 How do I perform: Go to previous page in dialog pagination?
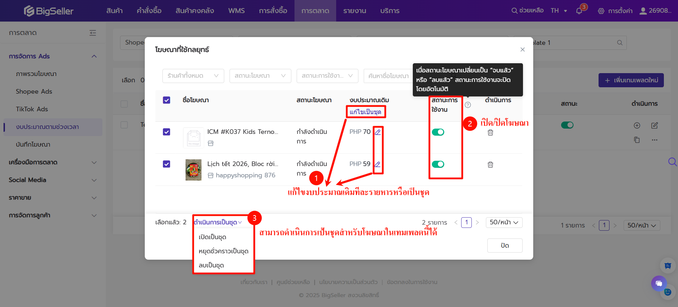(x=456, y=223)
